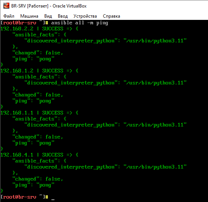Click discovered_interpreter_python line under 192.168.1.1
This screenshot has height=202, width=208.
[x=106, y=125]
